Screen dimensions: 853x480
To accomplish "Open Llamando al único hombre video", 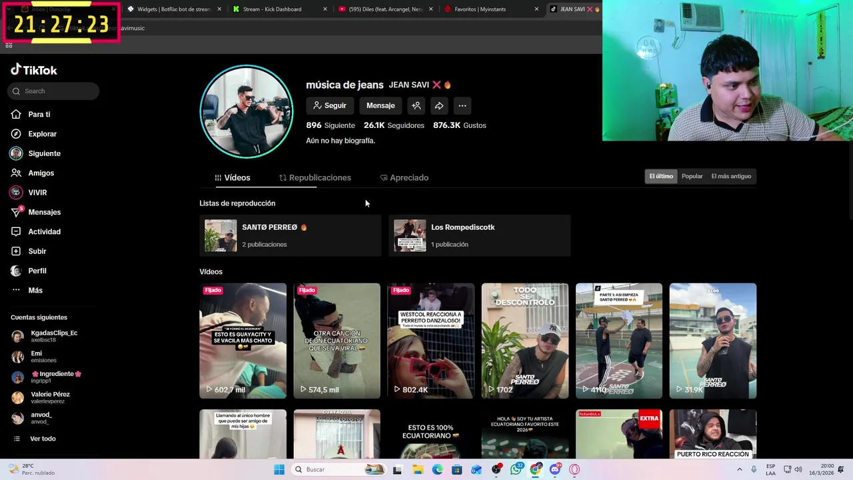I will (243, 434).
